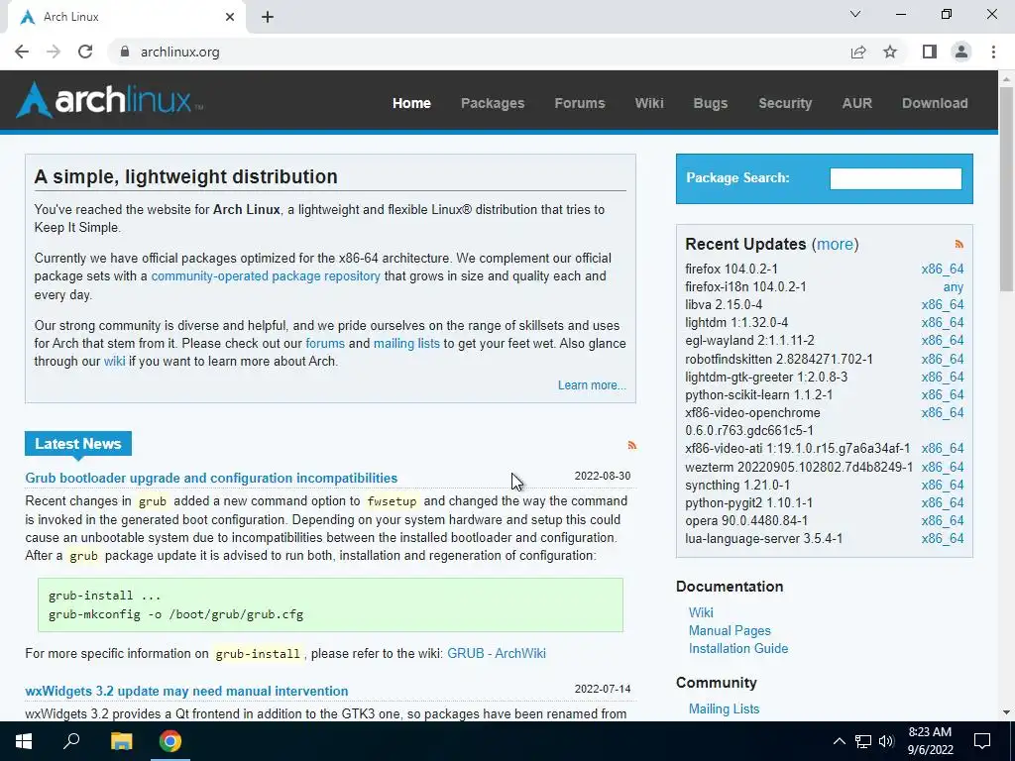Screen dimensions: 1015x761
Task: Click the browser forward arrow
Action: tap(54, 52)
